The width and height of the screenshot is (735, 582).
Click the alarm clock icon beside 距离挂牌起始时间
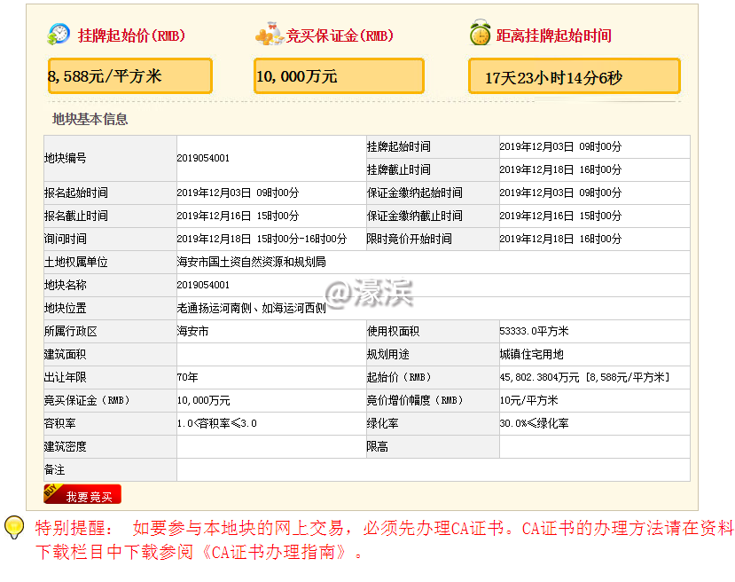[480, 35]
